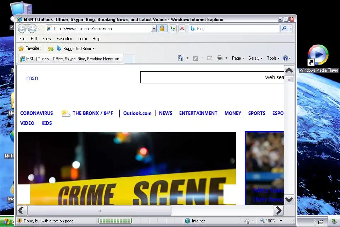Open the SPORTS link
The image size is (340, 227).
click(x=257, y=113)
